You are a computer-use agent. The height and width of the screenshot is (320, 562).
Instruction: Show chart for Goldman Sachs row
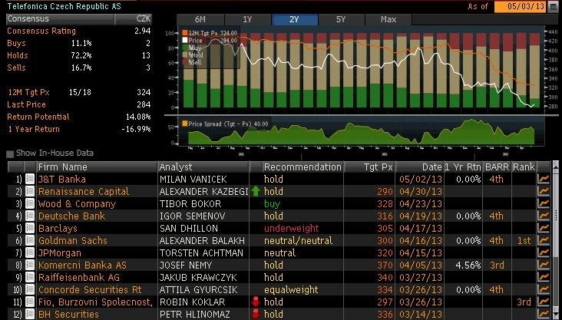click(x=544, y=240)
